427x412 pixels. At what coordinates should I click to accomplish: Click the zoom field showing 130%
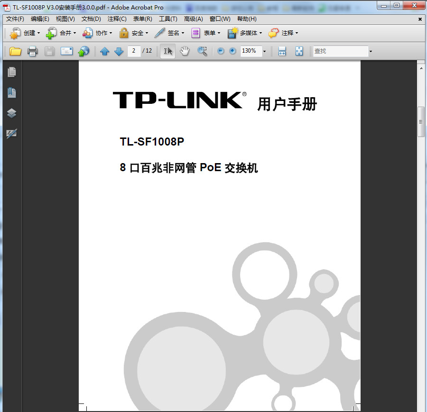pyautogui.click(x=251, y=51)
